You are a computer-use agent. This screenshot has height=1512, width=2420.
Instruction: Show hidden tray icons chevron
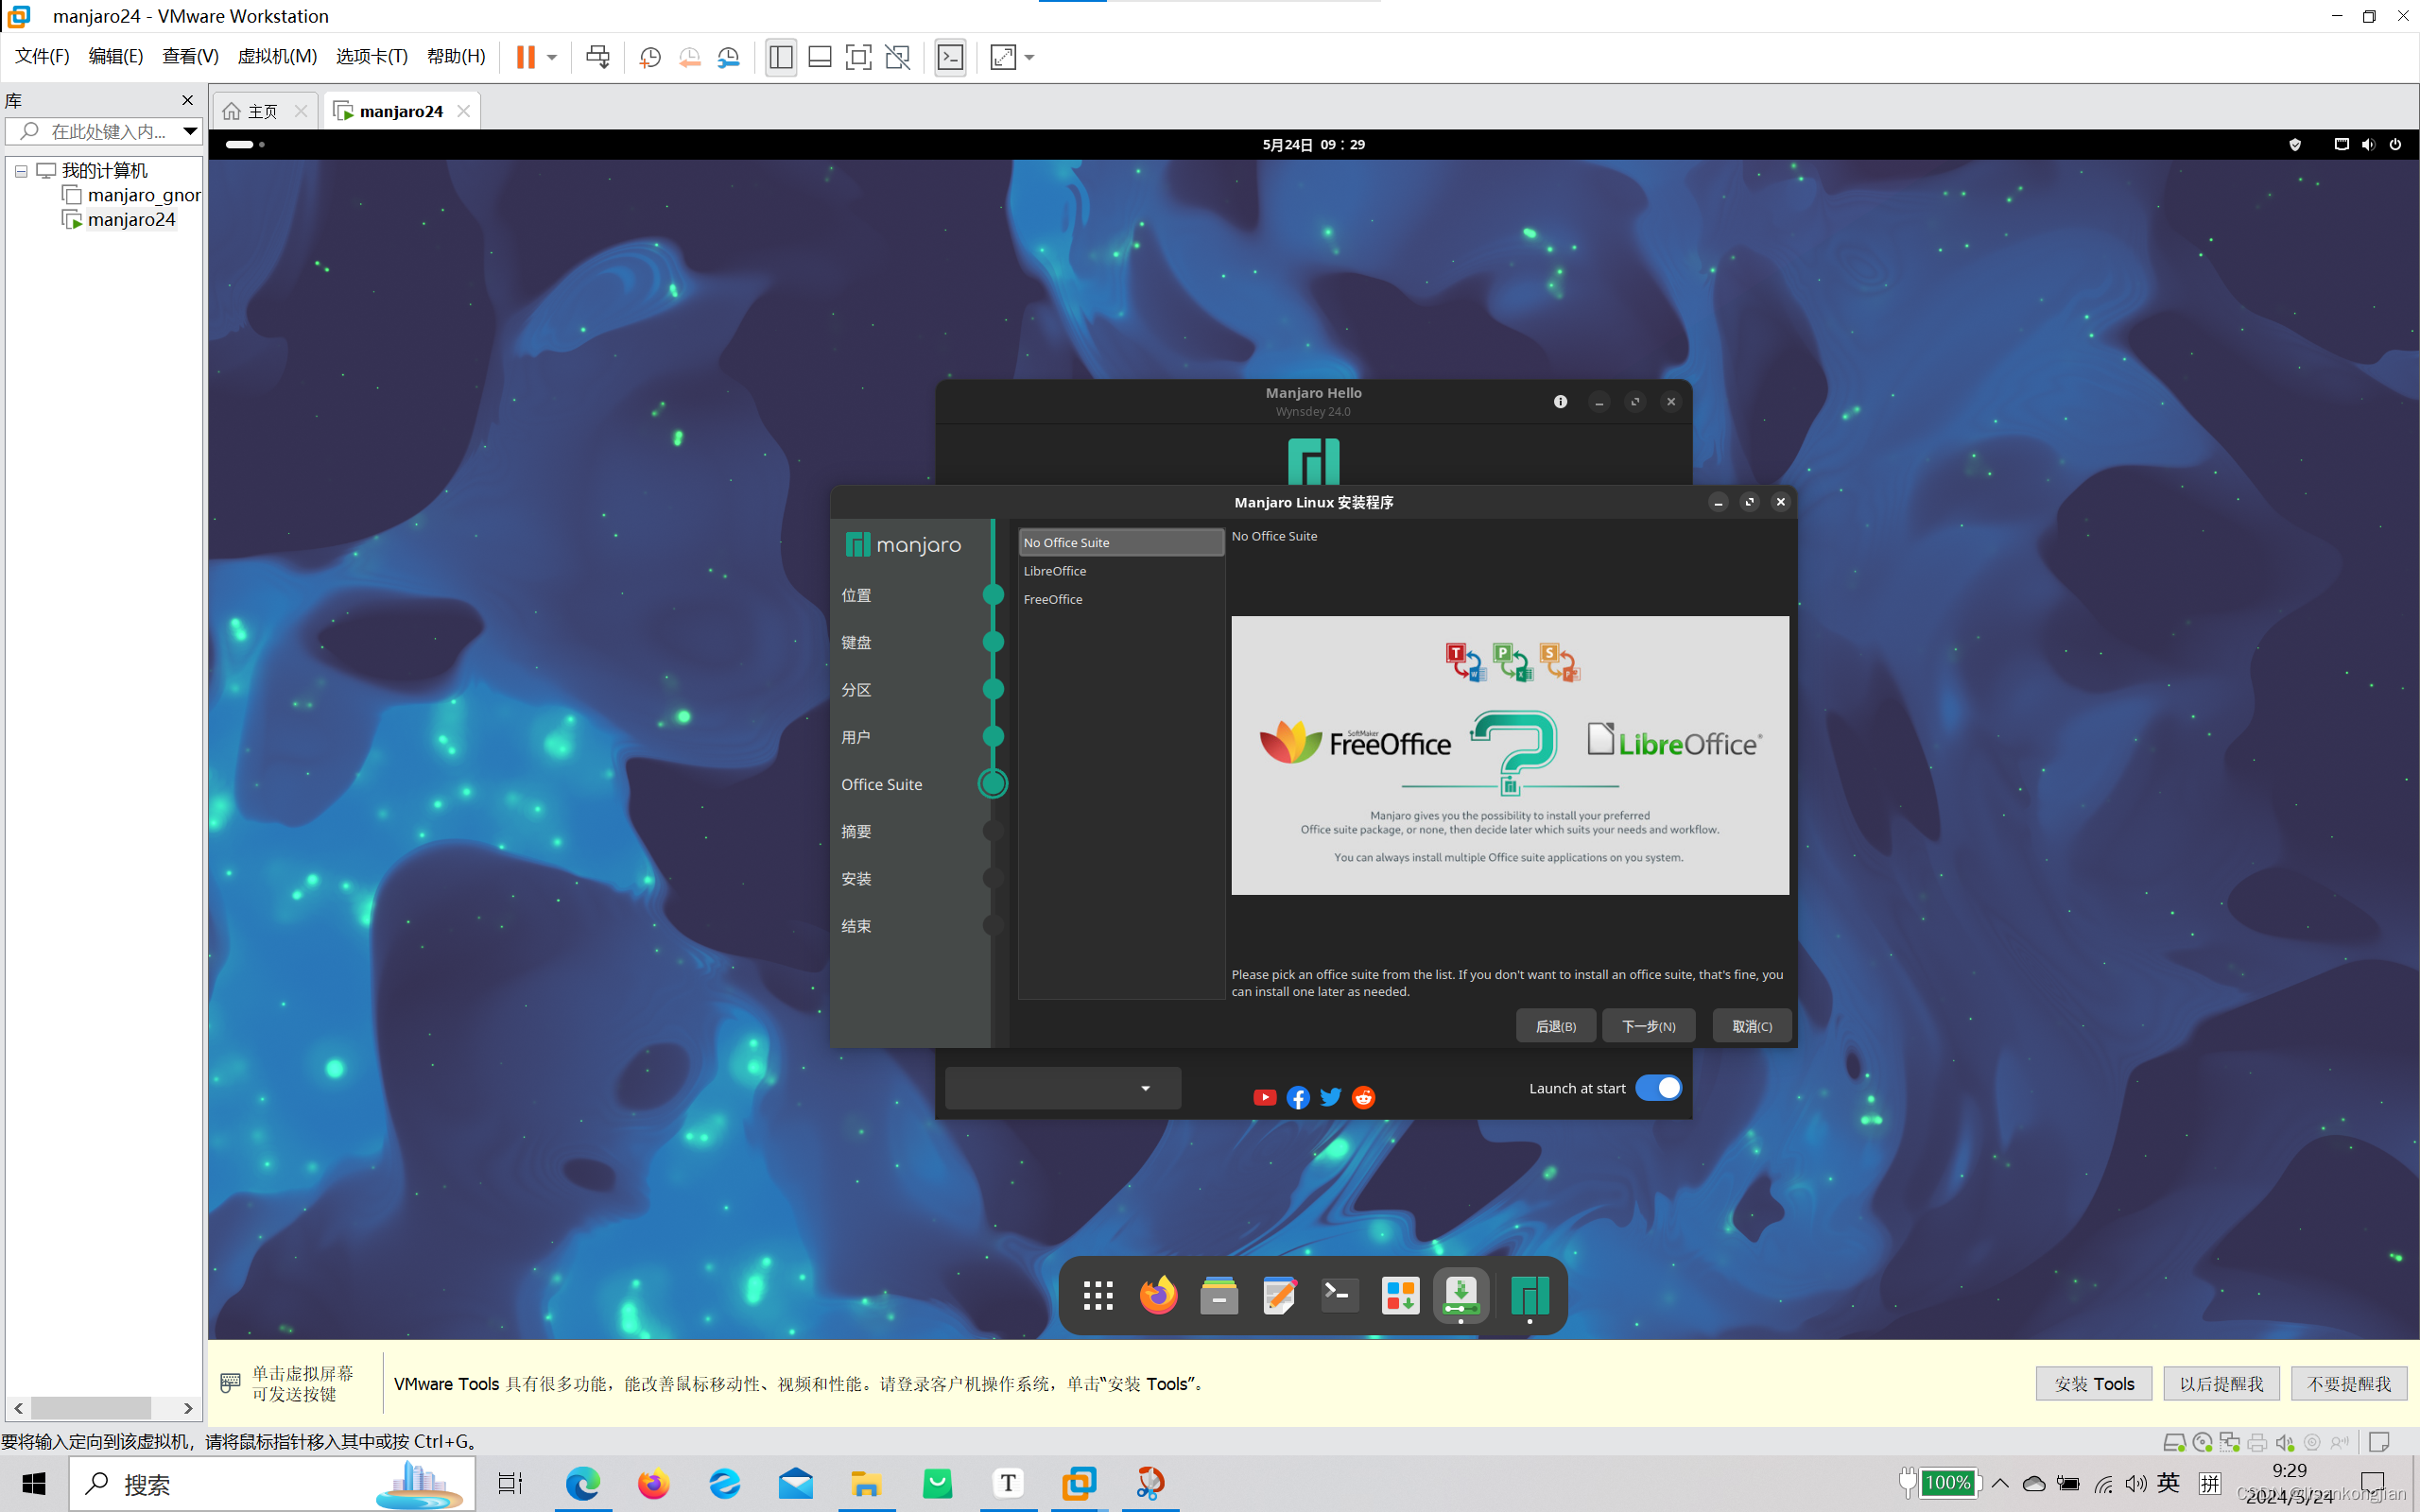(x=2000, y=1483)
